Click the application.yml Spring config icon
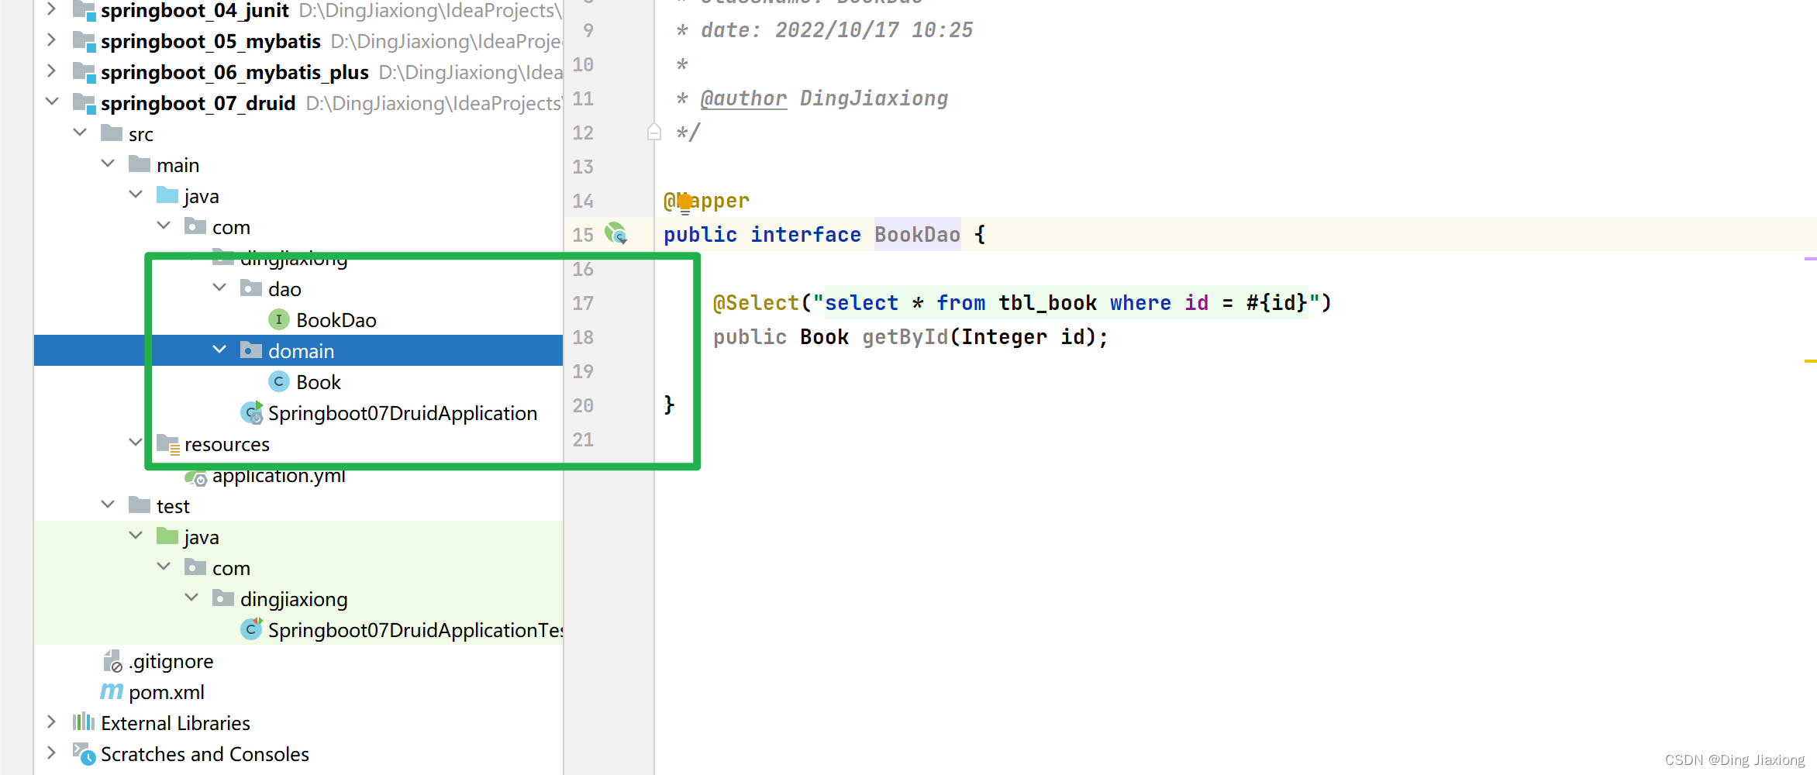 (x=195, y=477)
